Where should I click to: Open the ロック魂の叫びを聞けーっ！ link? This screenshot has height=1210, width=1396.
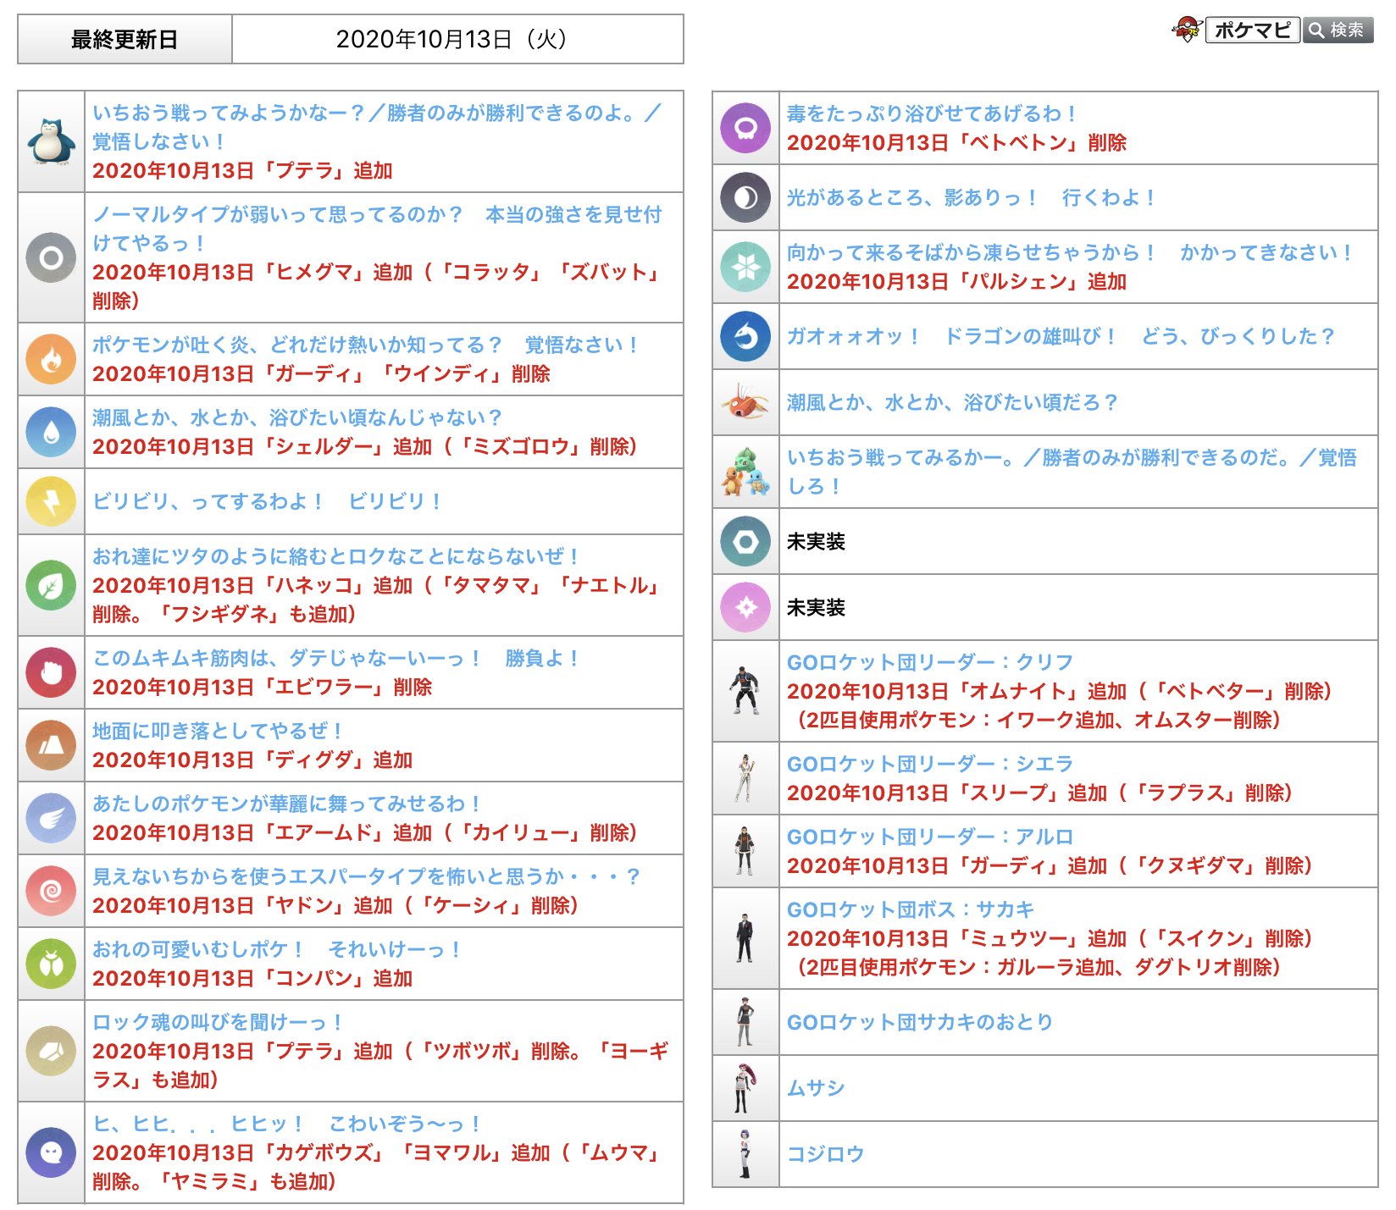pos(217,1022)
